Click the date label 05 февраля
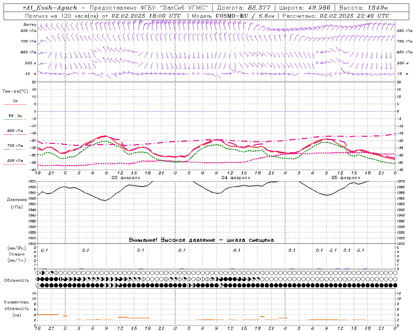 tap(346, 178)
